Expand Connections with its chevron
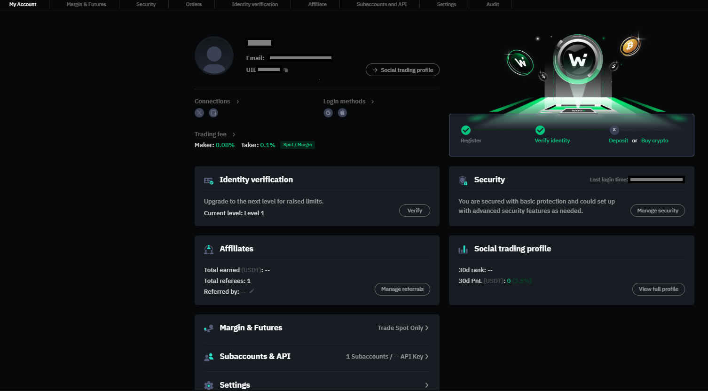The height and width of the screenshot is (391, 708). (237, 102)
